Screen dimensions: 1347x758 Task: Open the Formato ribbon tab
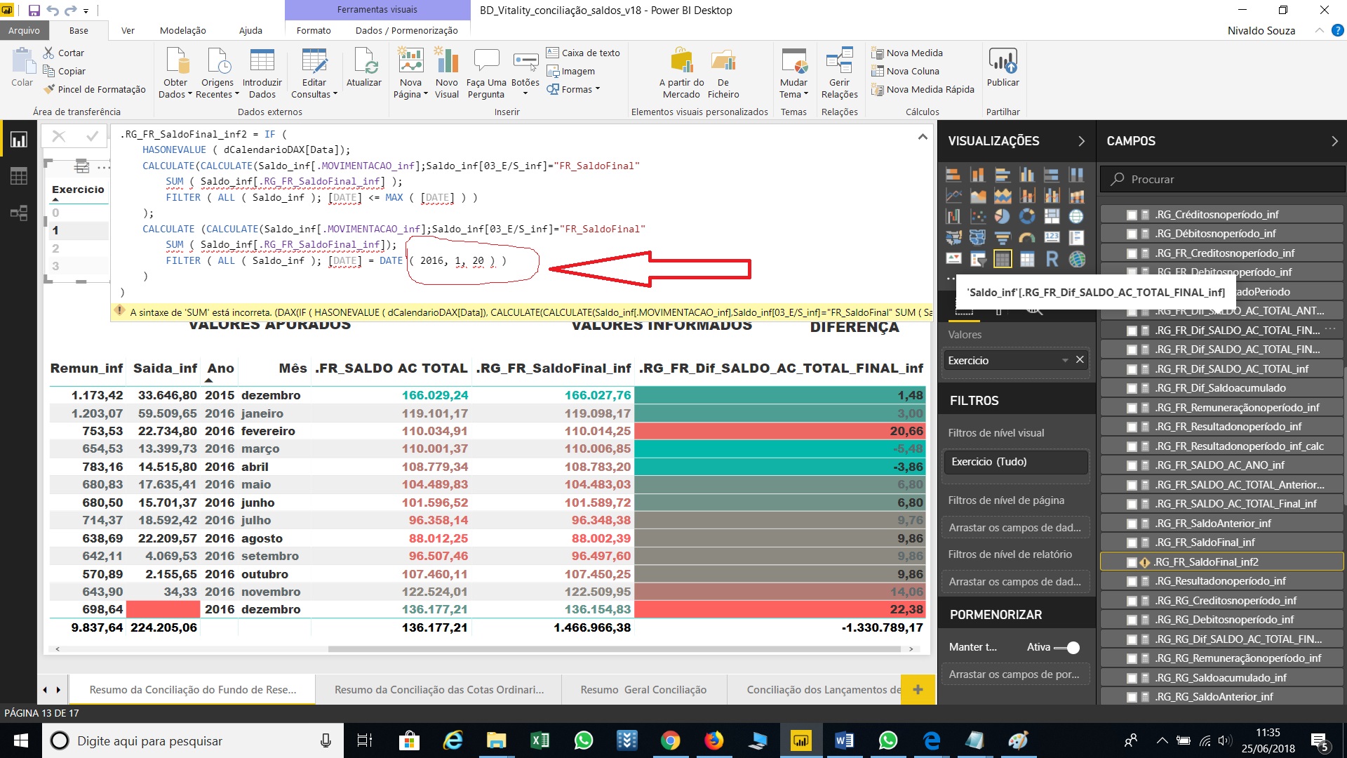point(314,31)
